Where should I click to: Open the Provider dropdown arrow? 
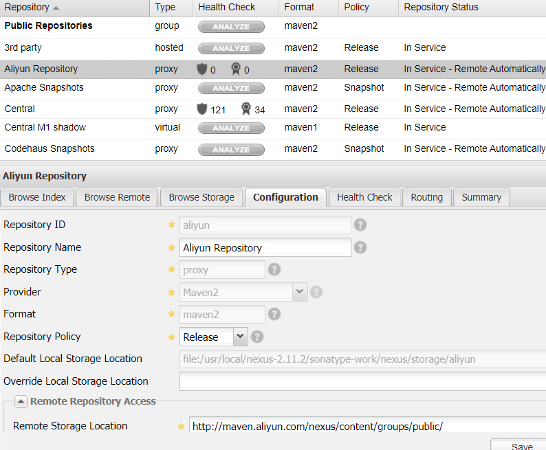(x=300, y=292)
